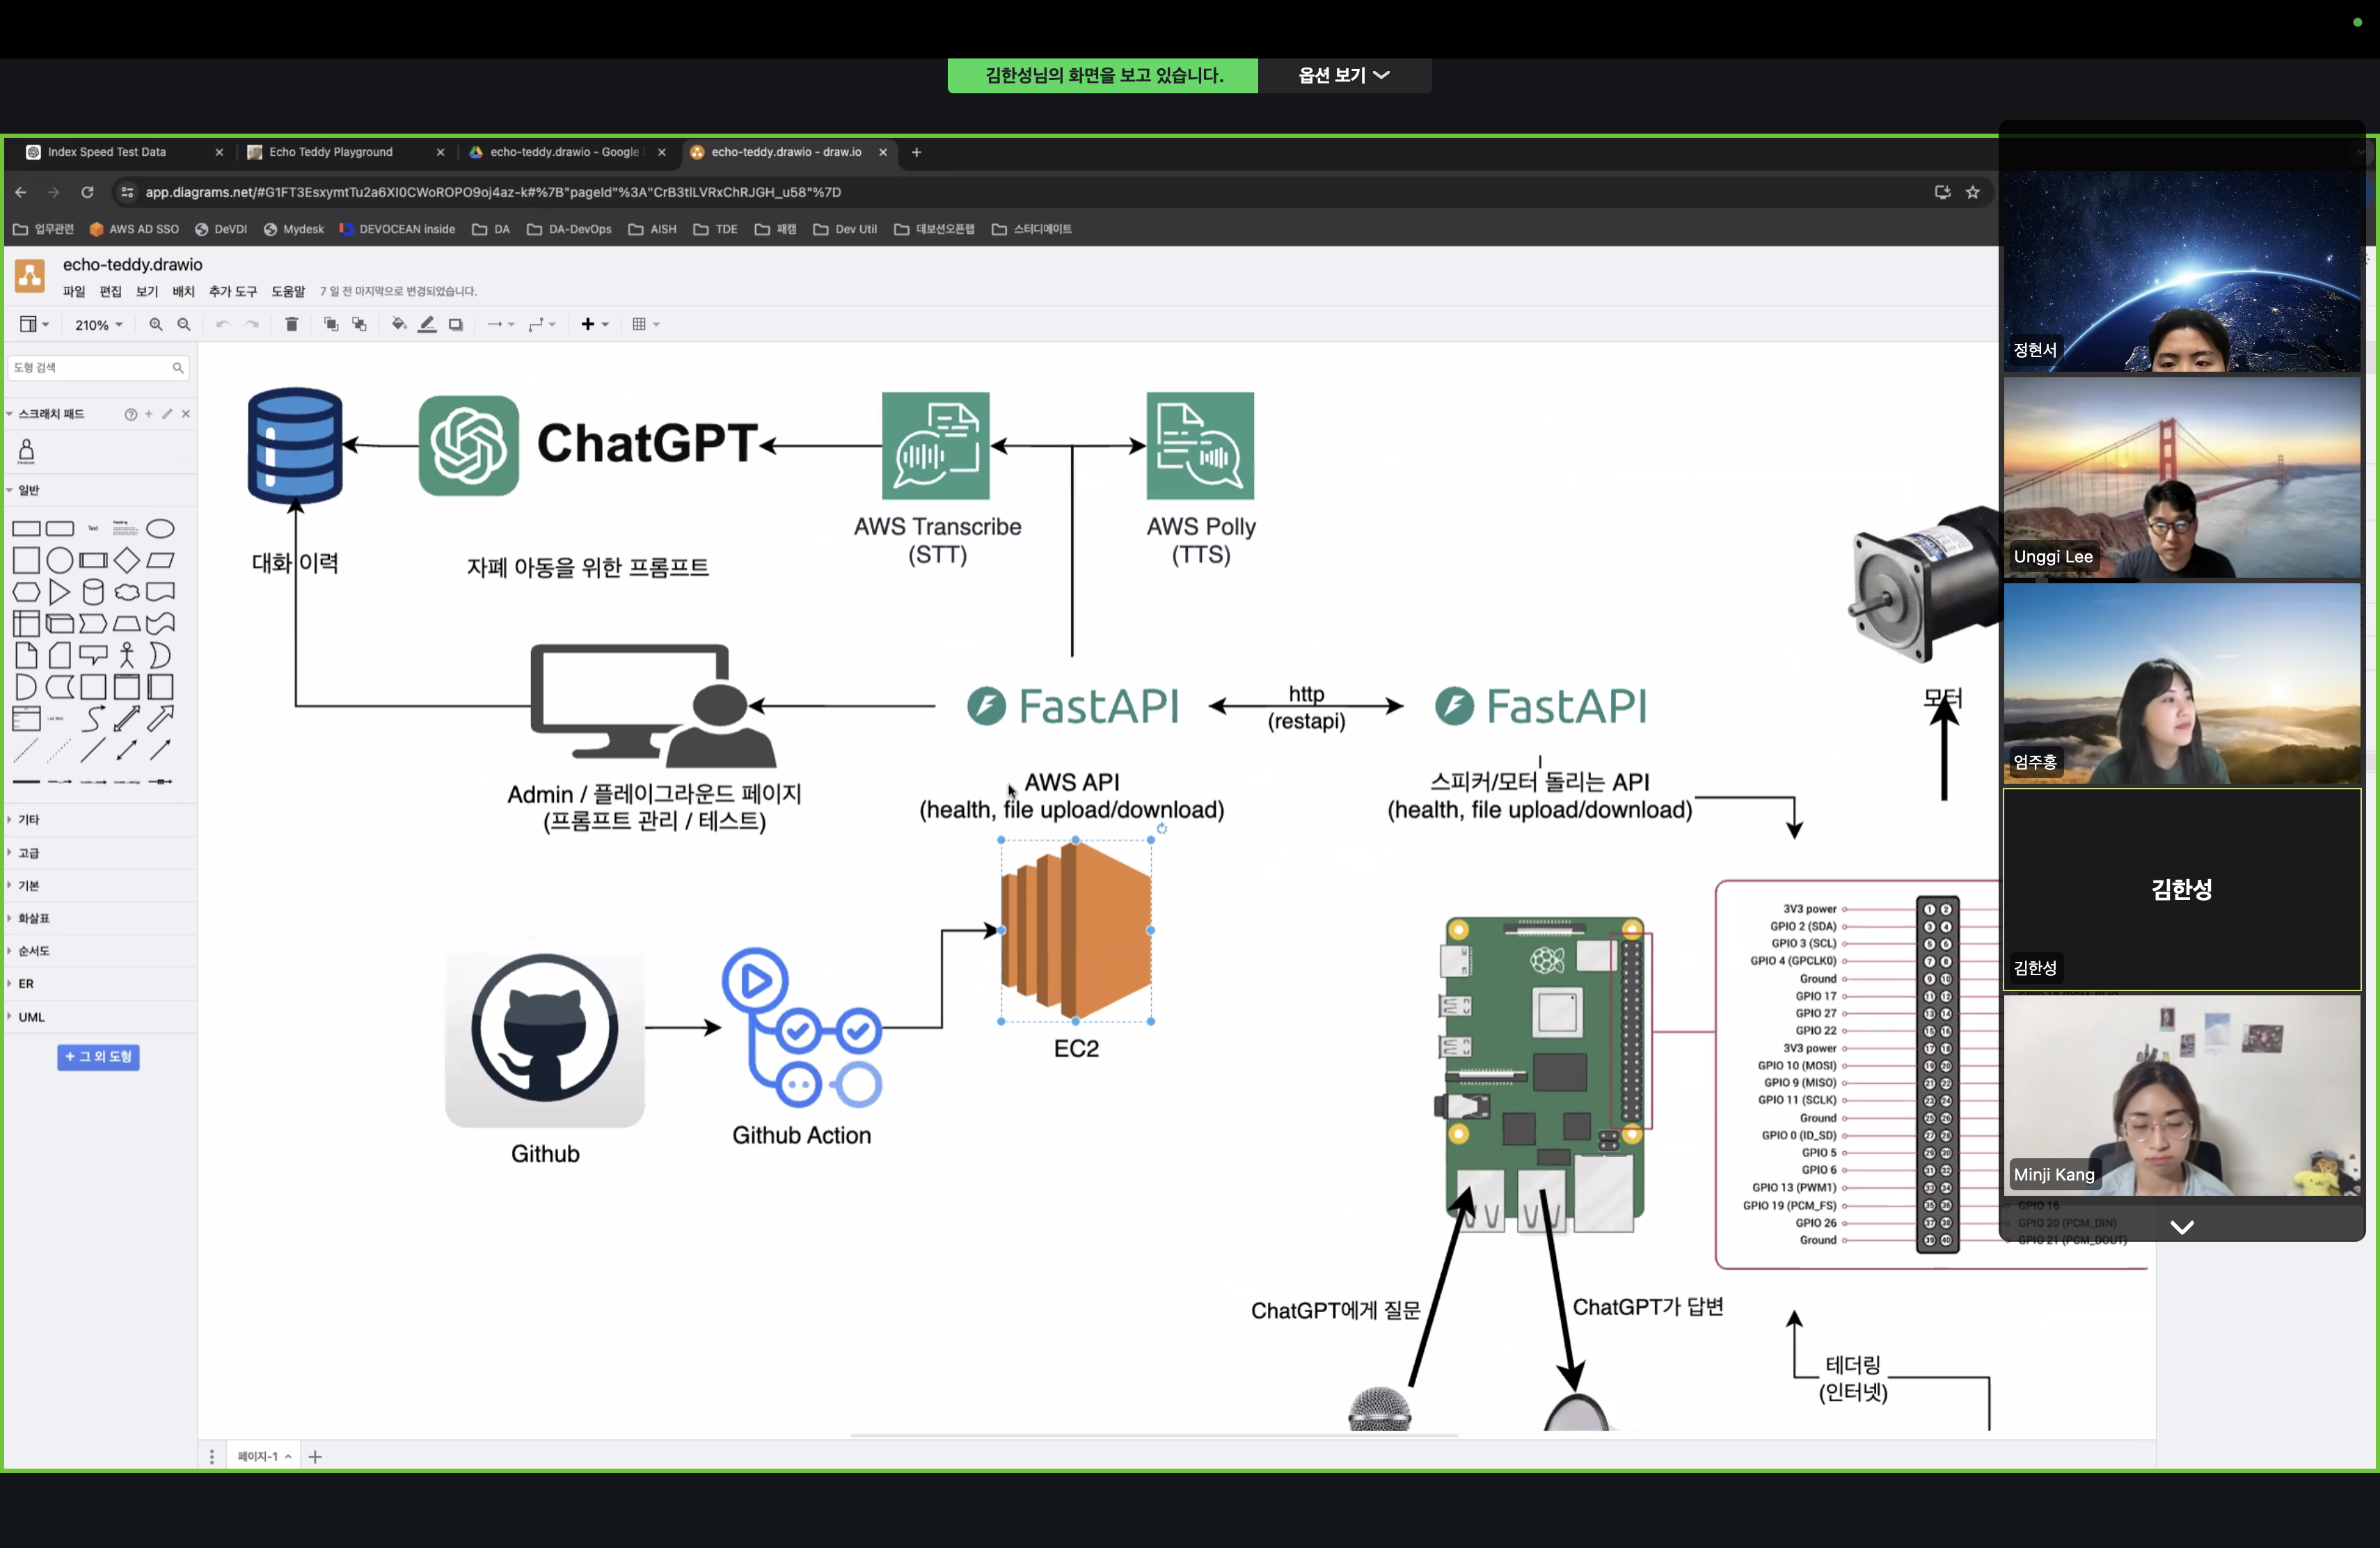The image size is (2380, 1548).
Task: Select the actor stick figure shape
Action: coord(127,655)
